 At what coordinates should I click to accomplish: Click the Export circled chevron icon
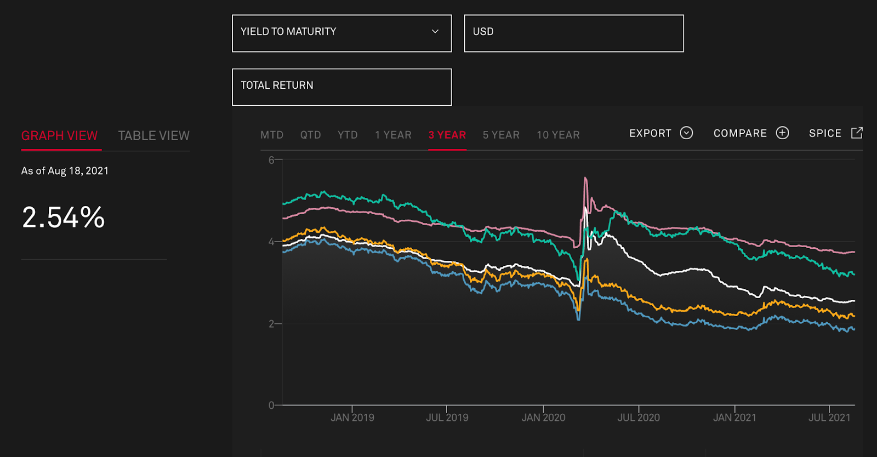[686, 133]
